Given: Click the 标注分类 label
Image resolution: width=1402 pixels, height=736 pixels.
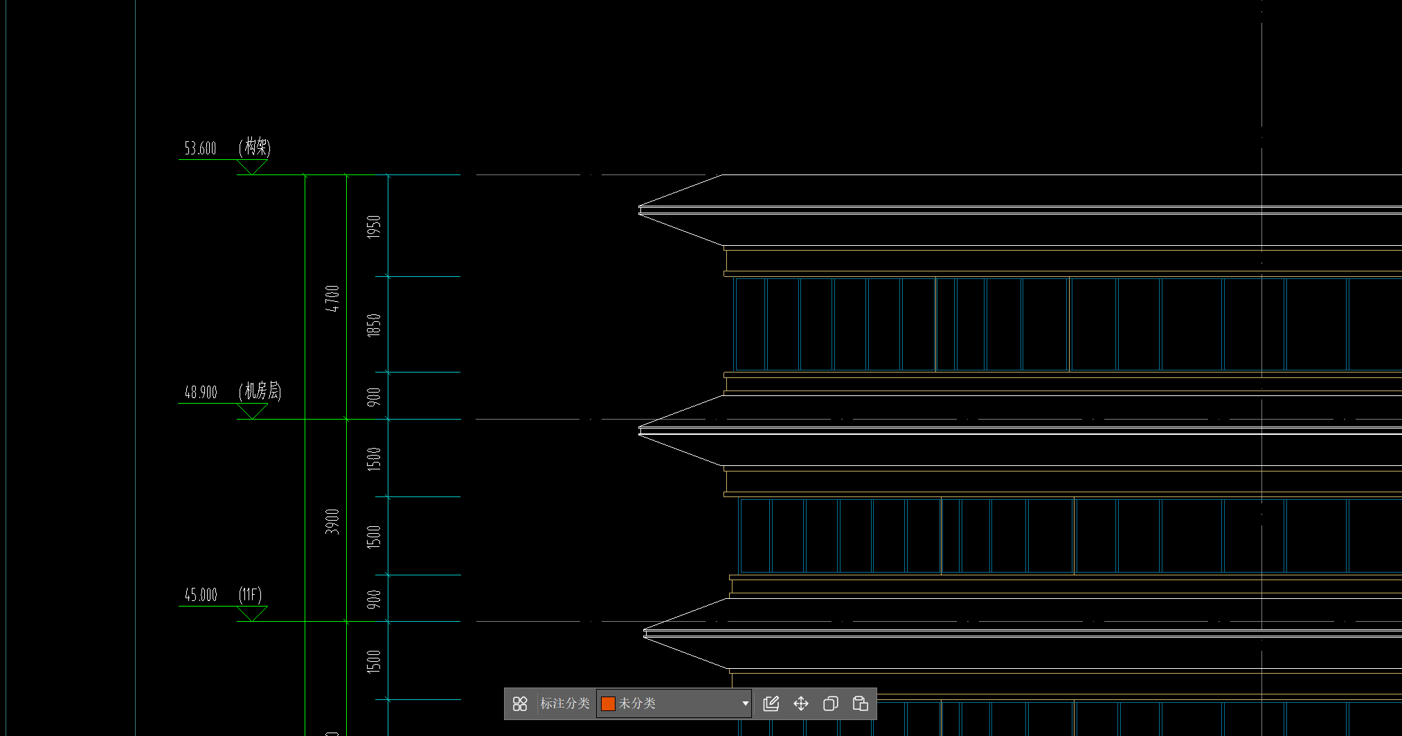Looking at the screenshot, I should [x=565, y=703].
